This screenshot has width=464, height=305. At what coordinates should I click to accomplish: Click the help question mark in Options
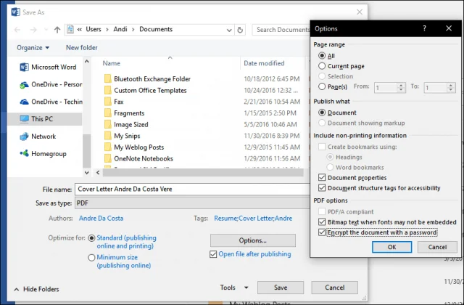(424, 28)
